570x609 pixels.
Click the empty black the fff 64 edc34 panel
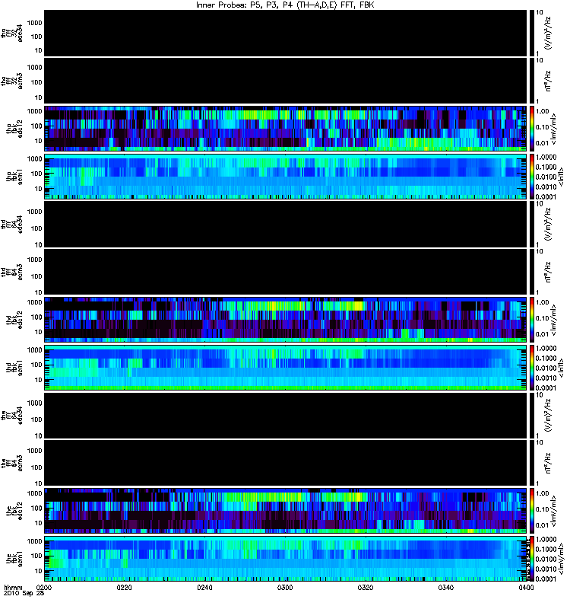(x=286, y=415)
